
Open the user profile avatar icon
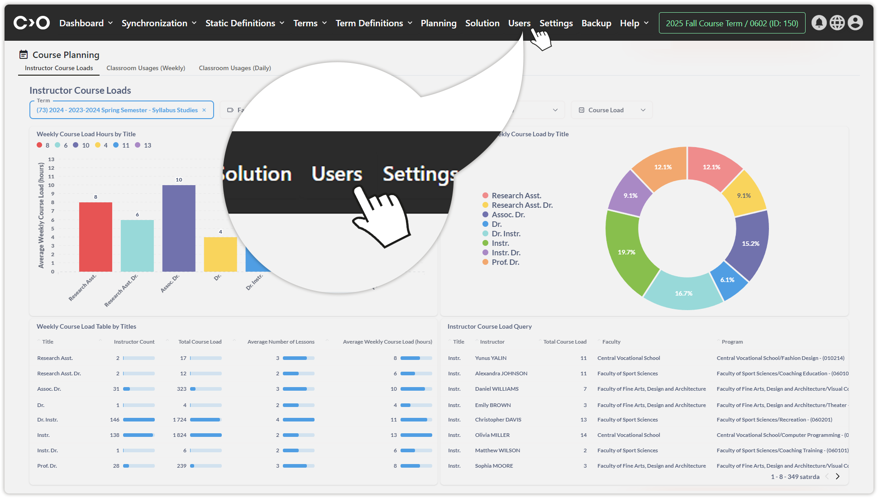click(x=855, y=23)
